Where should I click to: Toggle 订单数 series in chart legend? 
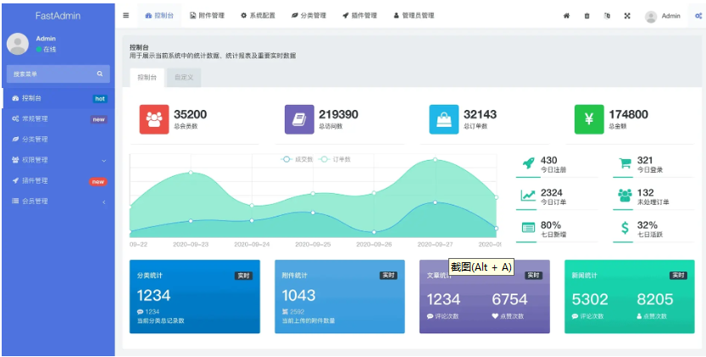point(337,159)
